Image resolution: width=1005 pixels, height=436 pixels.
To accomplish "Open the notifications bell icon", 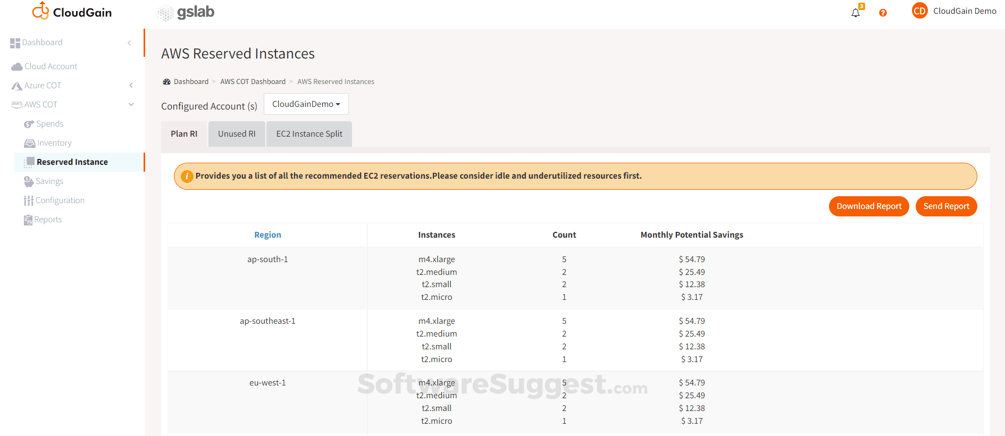I will pyautogui.click(x=855, y=13).
